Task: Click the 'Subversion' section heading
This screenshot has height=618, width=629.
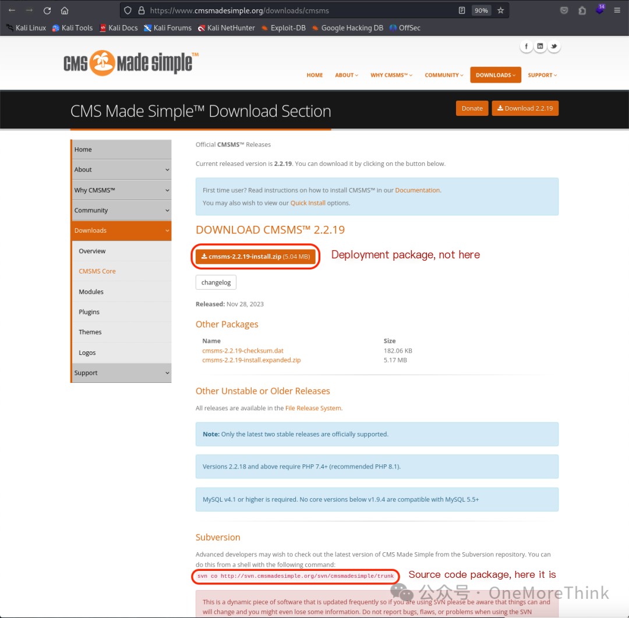Action: tap(218, 538)
